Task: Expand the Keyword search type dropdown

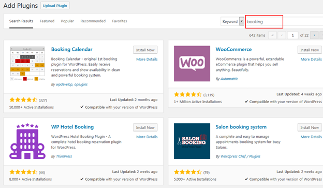Action: [232, 21]
